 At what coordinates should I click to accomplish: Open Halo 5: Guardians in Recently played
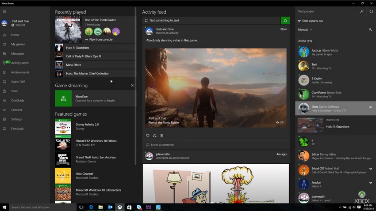tap(95, 48)
